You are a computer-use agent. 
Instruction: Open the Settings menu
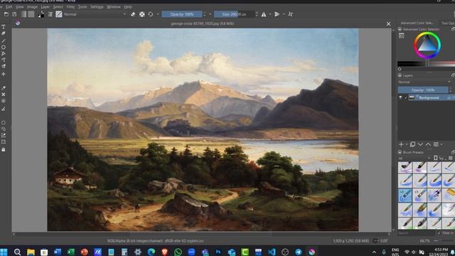(97, 6)
